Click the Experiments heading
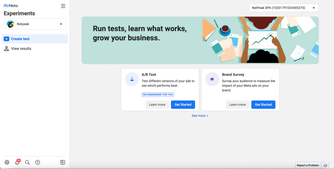This screenshot has height=169, width=334. tap(19, 13)
